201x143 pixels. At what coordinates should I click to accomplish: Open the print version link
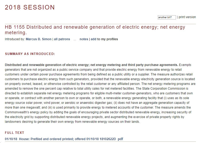coord(187,17)
